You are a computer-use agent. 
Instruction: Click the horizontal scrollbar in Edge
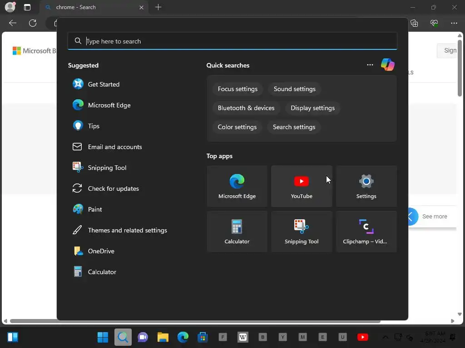point(195,321)
